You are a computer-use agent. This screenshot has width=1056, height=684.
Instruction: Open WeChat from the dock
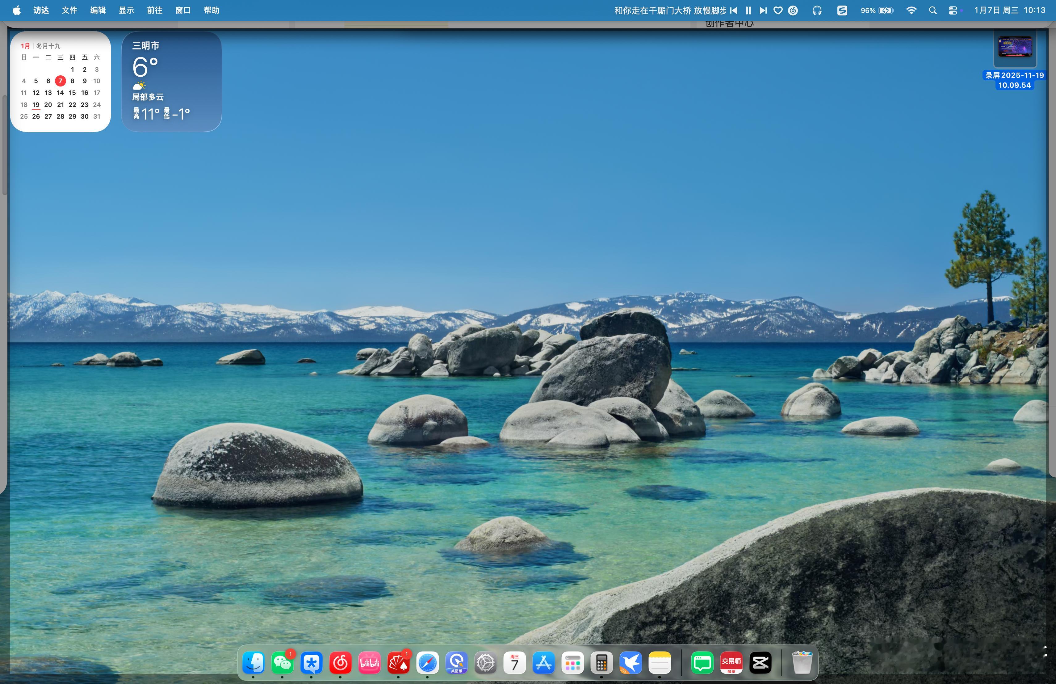click(x=282, y=663)
